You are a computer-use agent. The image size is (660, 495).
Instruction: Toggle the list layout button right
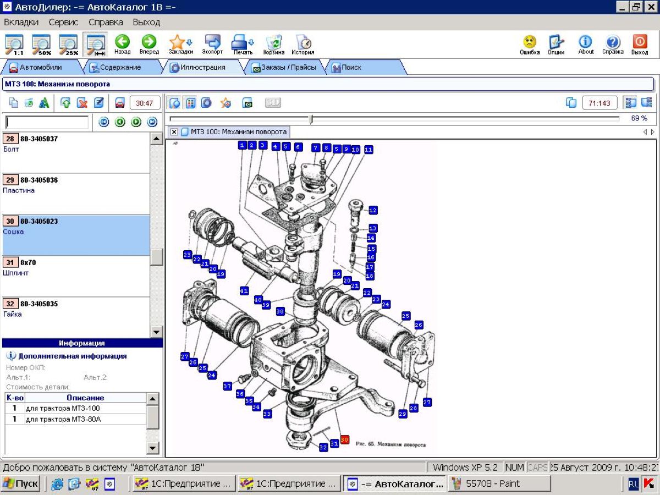(x=646, y=103)
